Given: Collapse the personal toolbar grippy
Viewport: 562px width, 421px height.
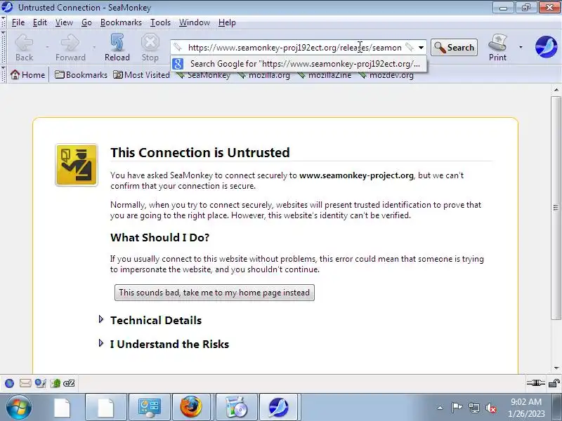Looking at the screenshot, I should 4,75.
